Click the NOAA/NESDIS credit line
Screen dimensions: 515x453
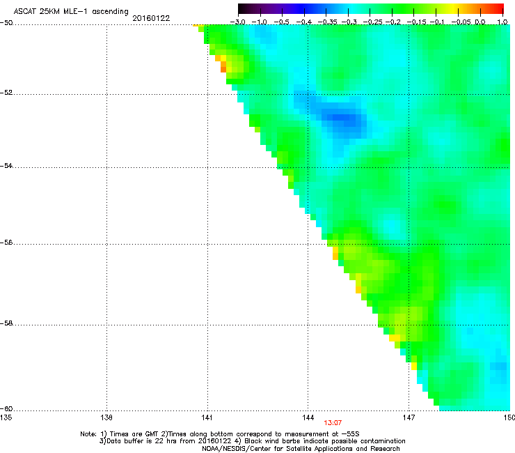[x=301, y=449]
